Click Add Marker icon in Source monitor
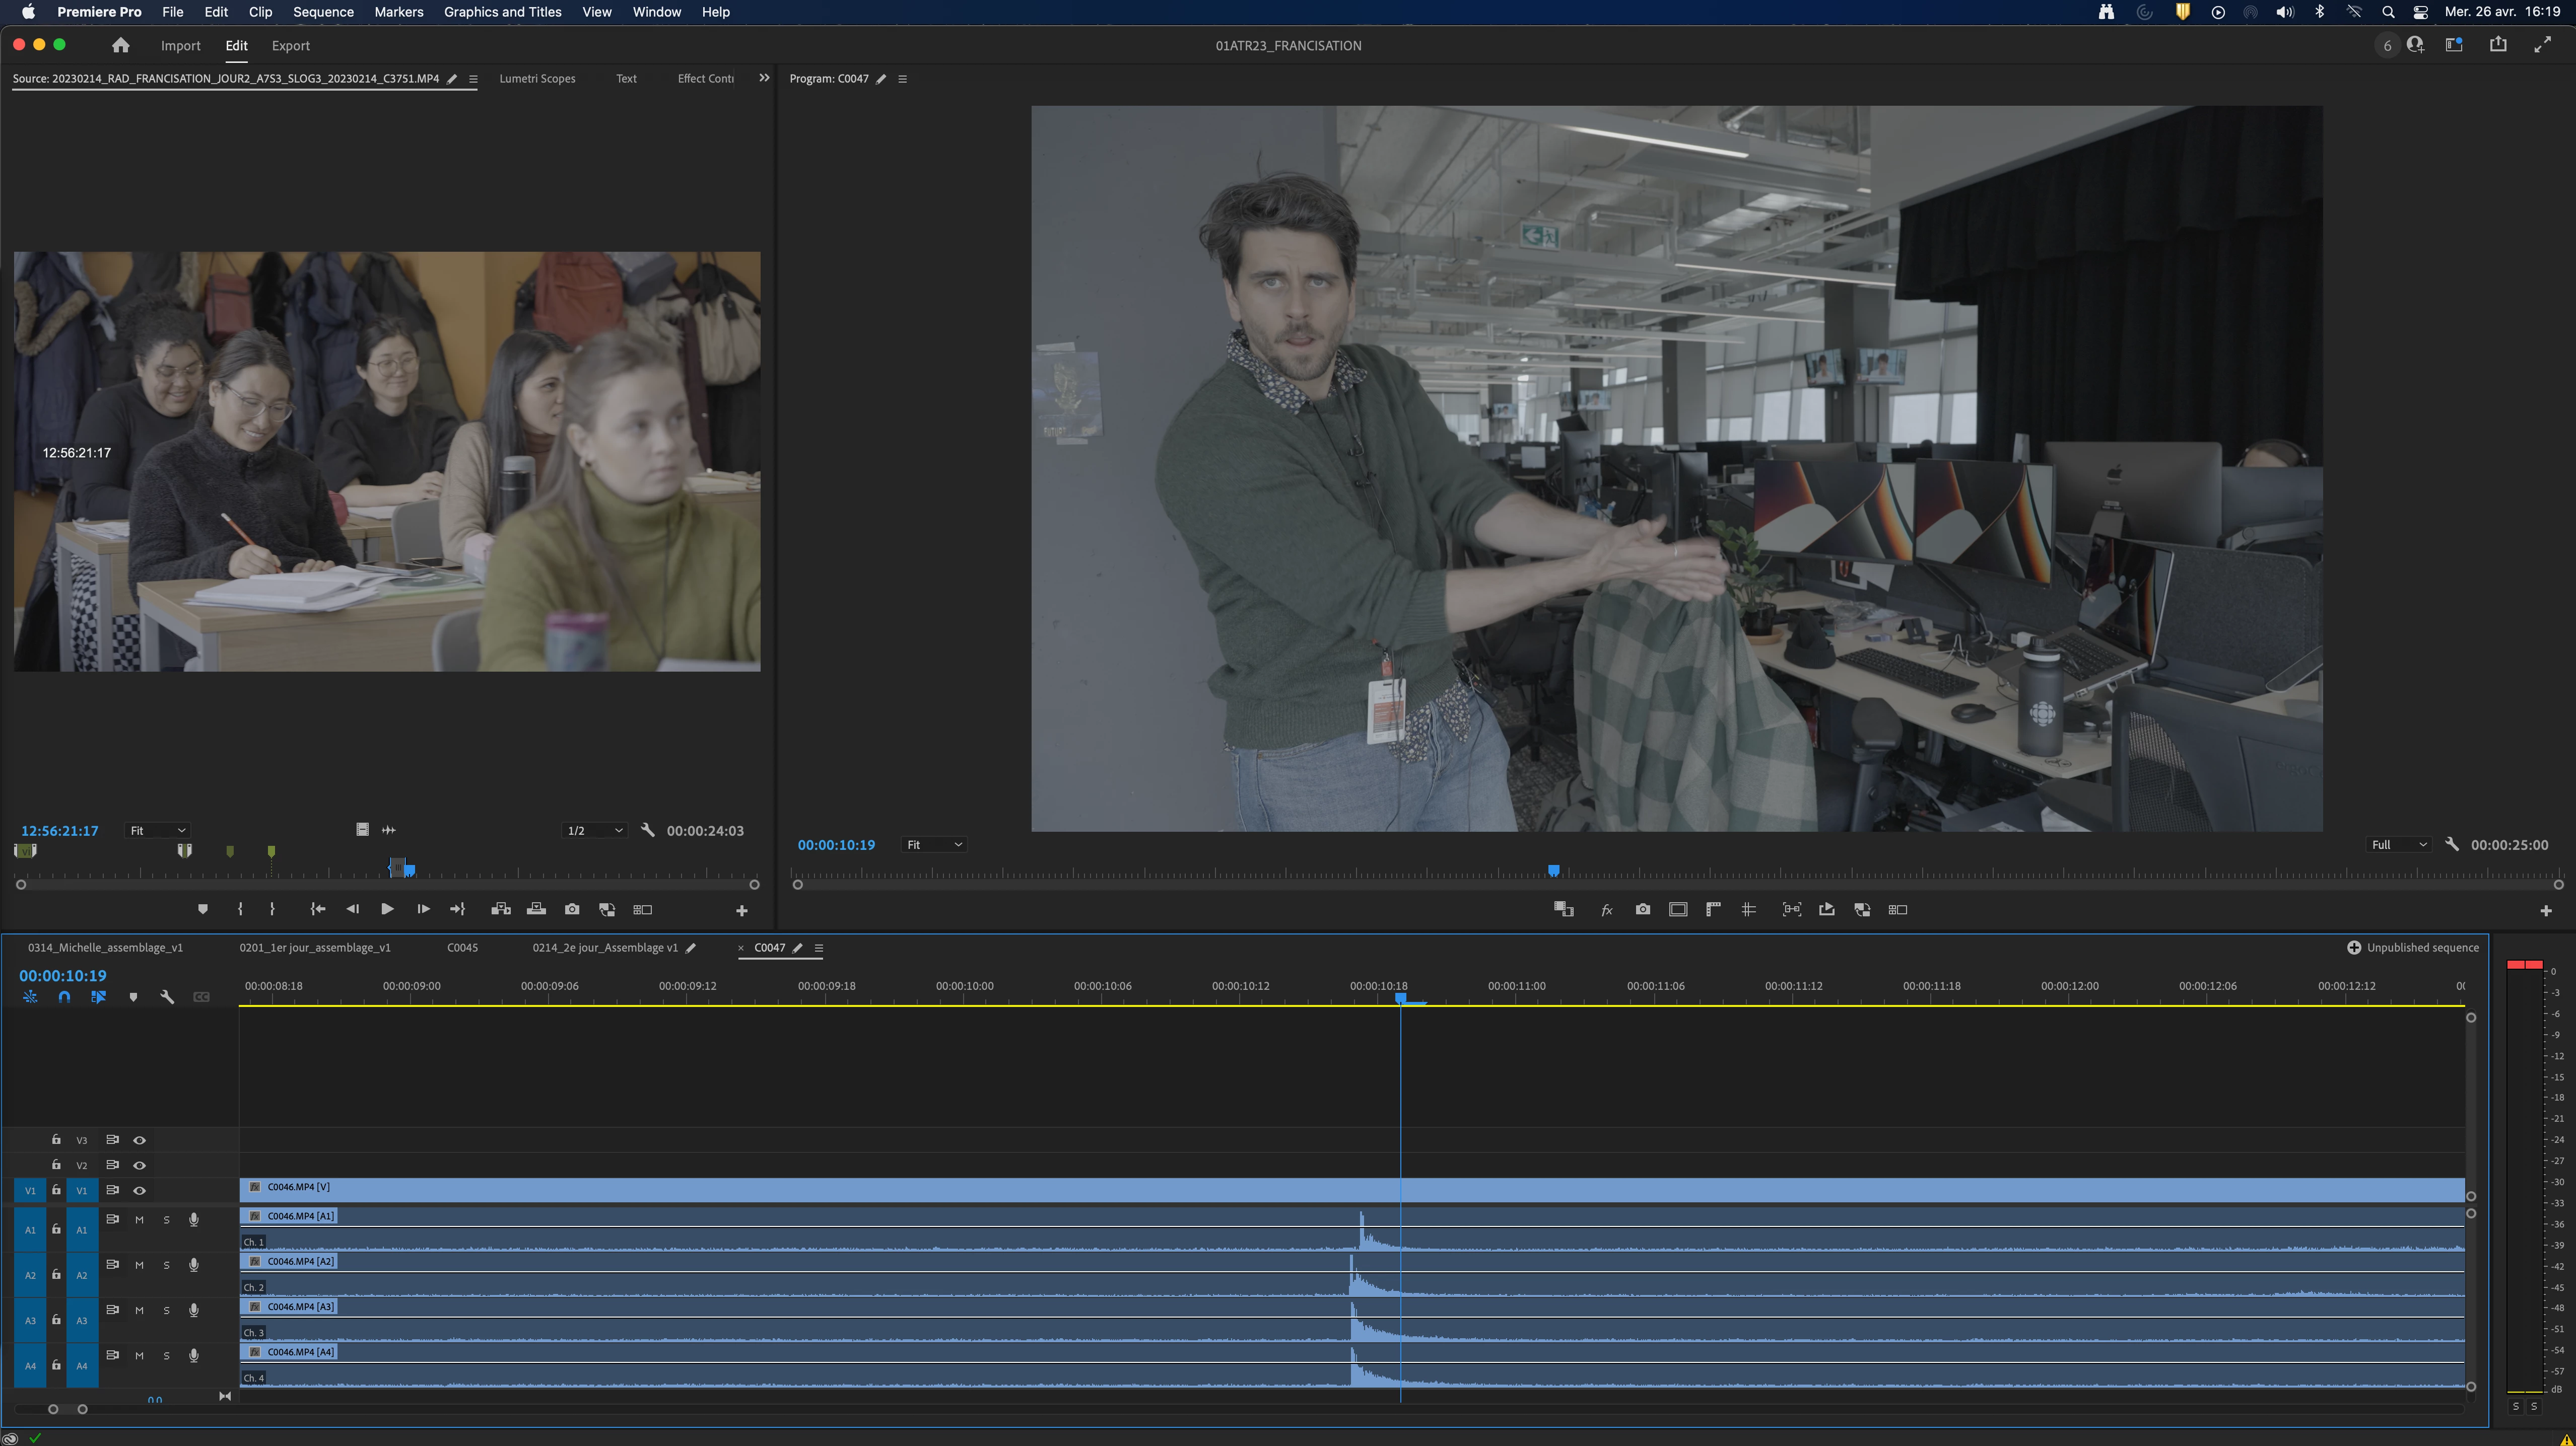 tap(203, 909)
